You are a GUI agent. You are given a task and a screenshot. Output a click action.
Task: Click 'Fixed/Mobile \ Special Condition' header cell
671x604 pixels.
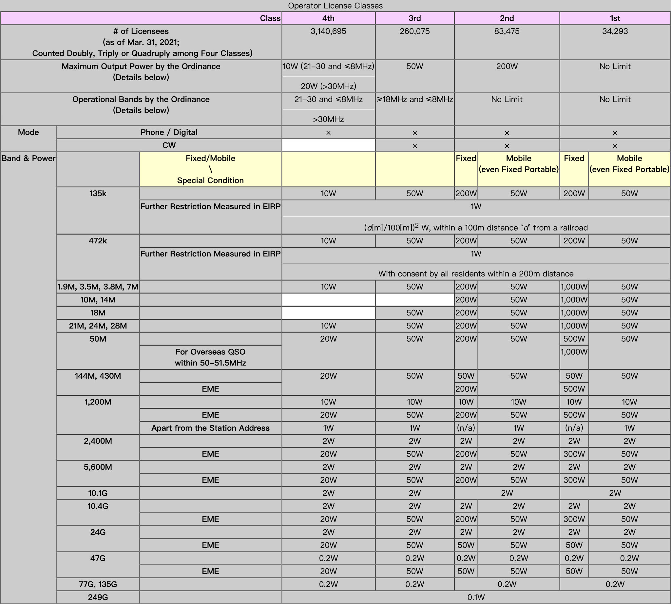(x=210, y=169)
